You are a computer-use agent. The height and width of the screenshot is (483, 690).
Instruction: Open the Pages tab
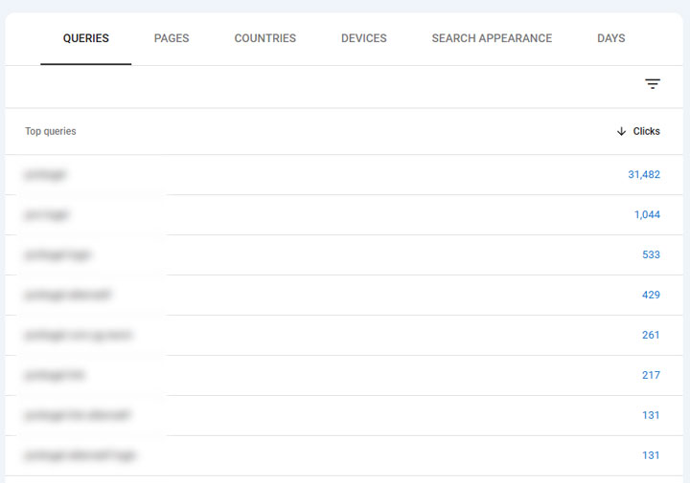click(x=172, y=39)
